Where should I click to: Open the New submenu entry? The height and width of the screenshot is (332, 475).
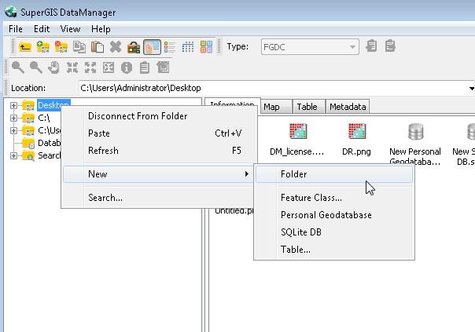coord(158,174)
